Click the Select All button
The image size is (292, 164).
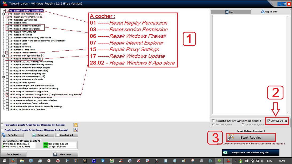coord(43,135)
